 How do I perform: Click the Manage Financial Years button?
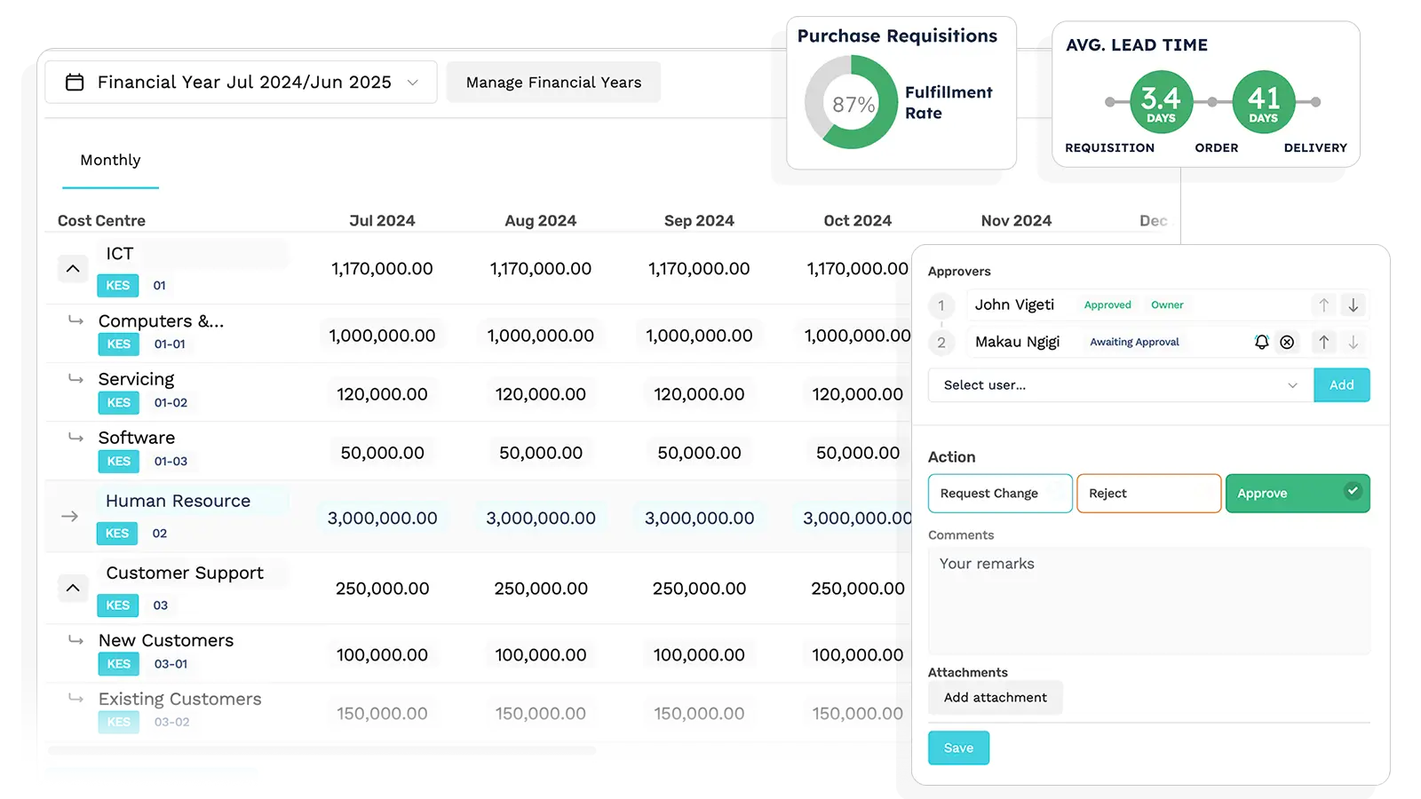pyautogui.click(x=553, y=83)
